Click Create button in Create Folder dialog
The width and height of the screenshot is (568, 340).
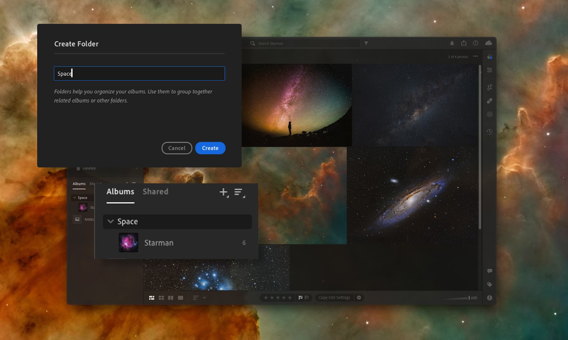point(210,148)
